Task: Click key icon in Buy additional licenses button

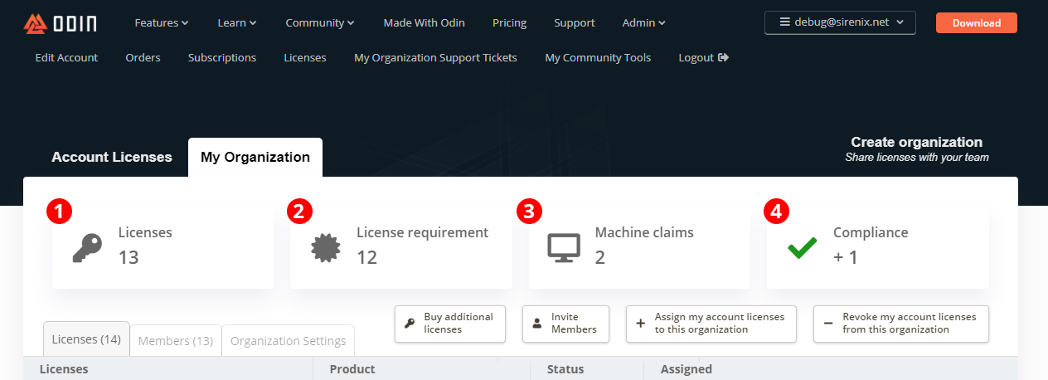Action: click(410, 324)
